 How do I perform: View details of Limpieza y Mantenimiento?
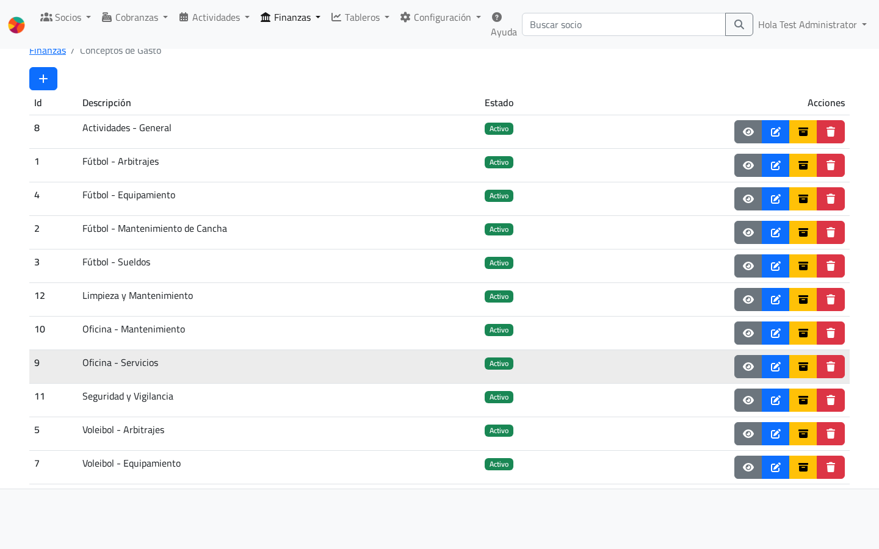748,300
